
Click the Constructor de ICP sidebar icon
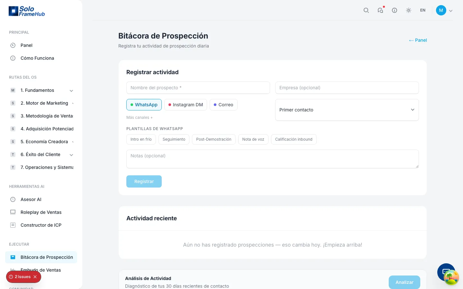13,225
